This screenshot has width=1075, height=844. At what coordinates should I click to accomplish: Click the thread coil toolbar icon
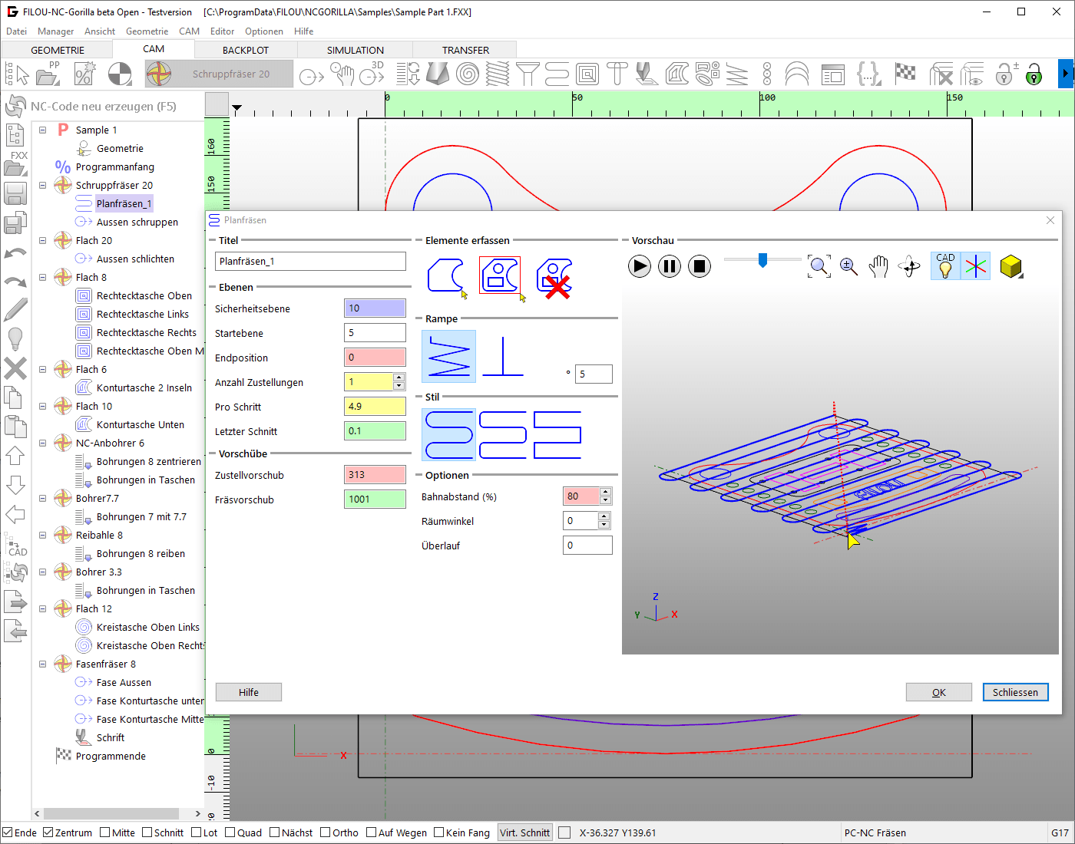pyautogui.click(x=498, y=74)
